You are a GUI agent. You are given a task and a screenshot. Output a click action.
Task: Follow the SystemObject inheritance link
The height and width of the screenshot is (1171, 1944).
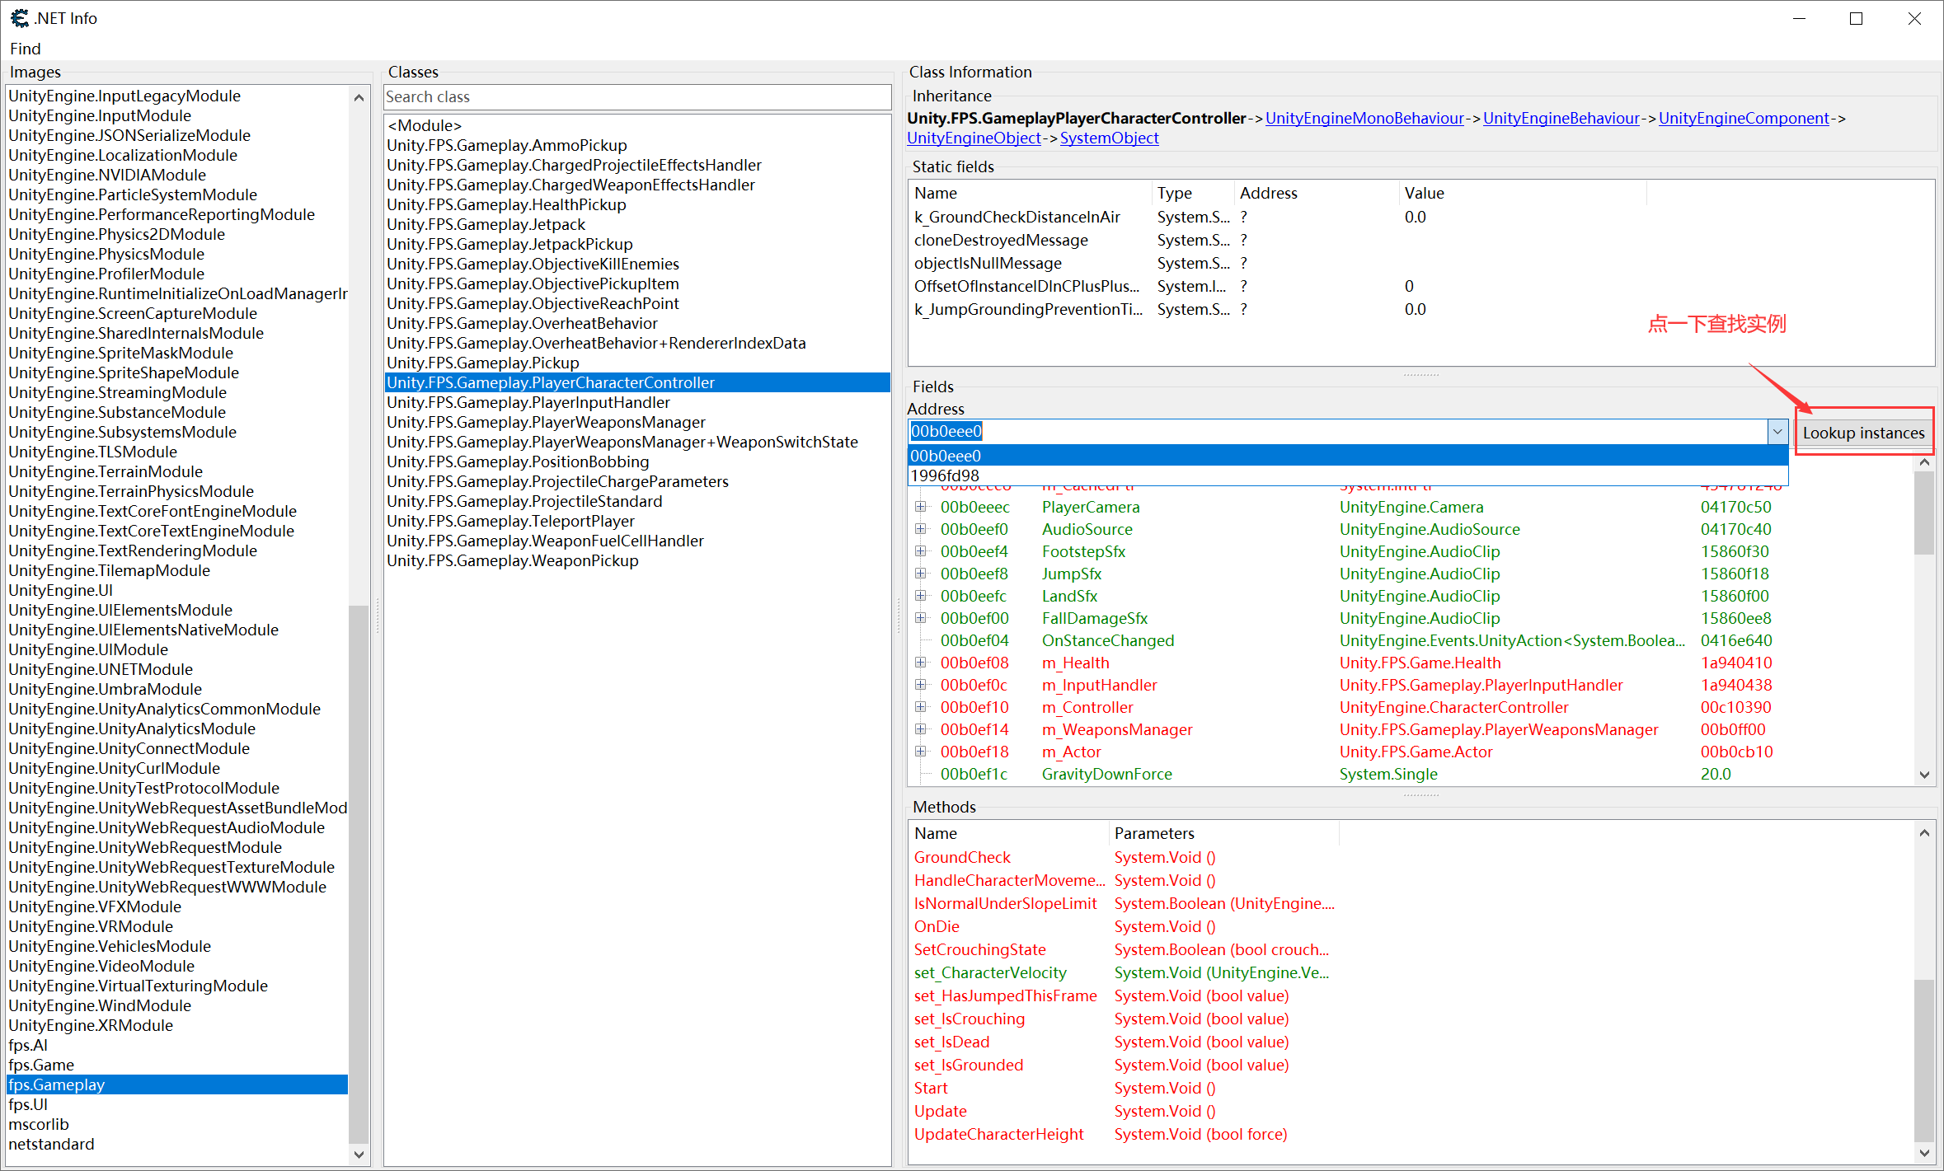(1109, 138)
